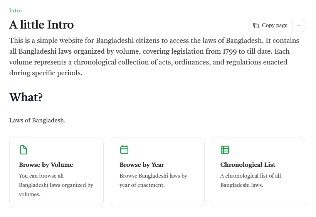Click the copy icon in Copy page button
The height and width of the screenshot is (217, 316).
click(256, 25)
